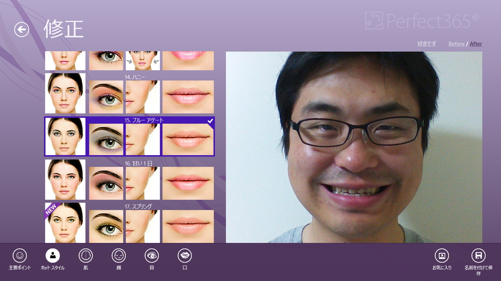501x281 pixels.
Task: Pick the 15. ブルー アゲート eye thumbnail
Action: tap(106, 140)
